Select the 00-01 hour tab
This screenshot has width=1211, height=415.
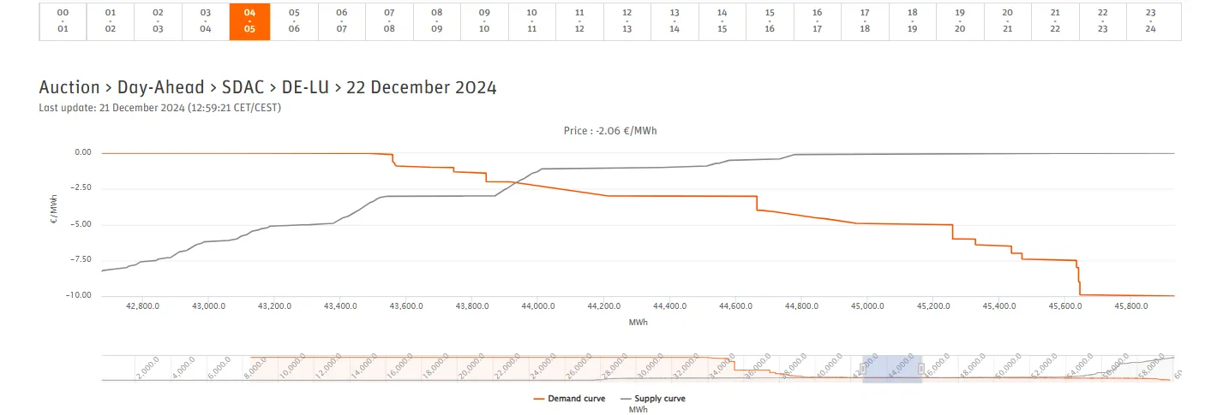click(x=63, y=21)
